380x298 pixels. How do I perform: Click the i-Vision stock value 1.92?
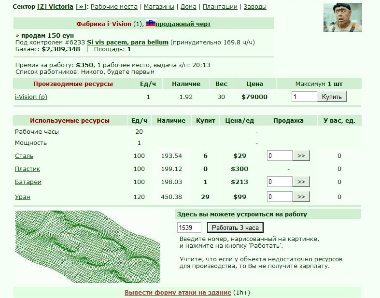(186, 97)
